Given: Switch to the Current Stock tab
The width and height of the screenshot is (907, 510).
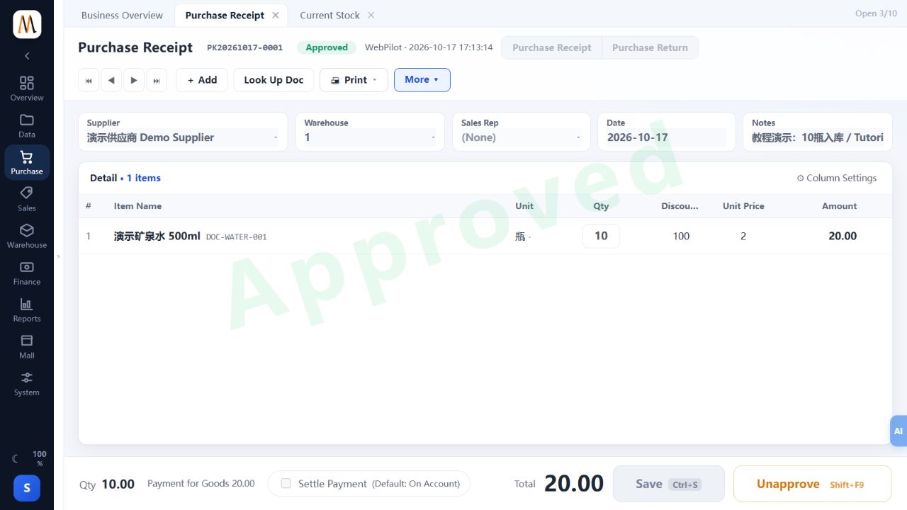Looking at the screenshot, I should coord(329,15).
